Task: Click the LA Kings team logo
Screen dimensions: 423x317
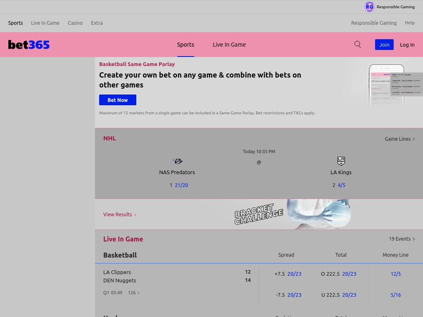Action: (341, 161)
